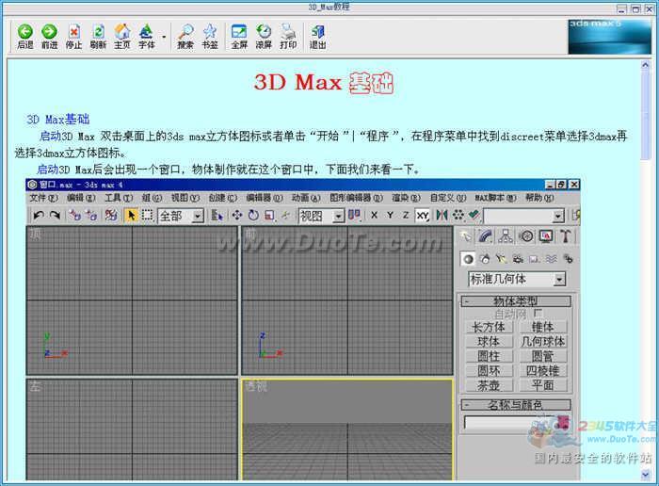
Task: Click the page scrollbar up arrow
Action: (x=646, y=65)
